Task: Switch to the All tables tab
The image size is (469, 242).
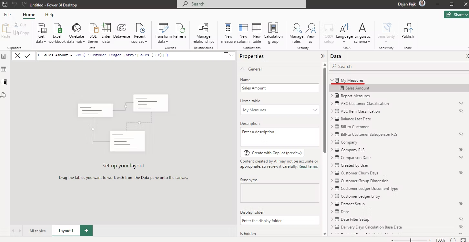Action: pos(37,231)
